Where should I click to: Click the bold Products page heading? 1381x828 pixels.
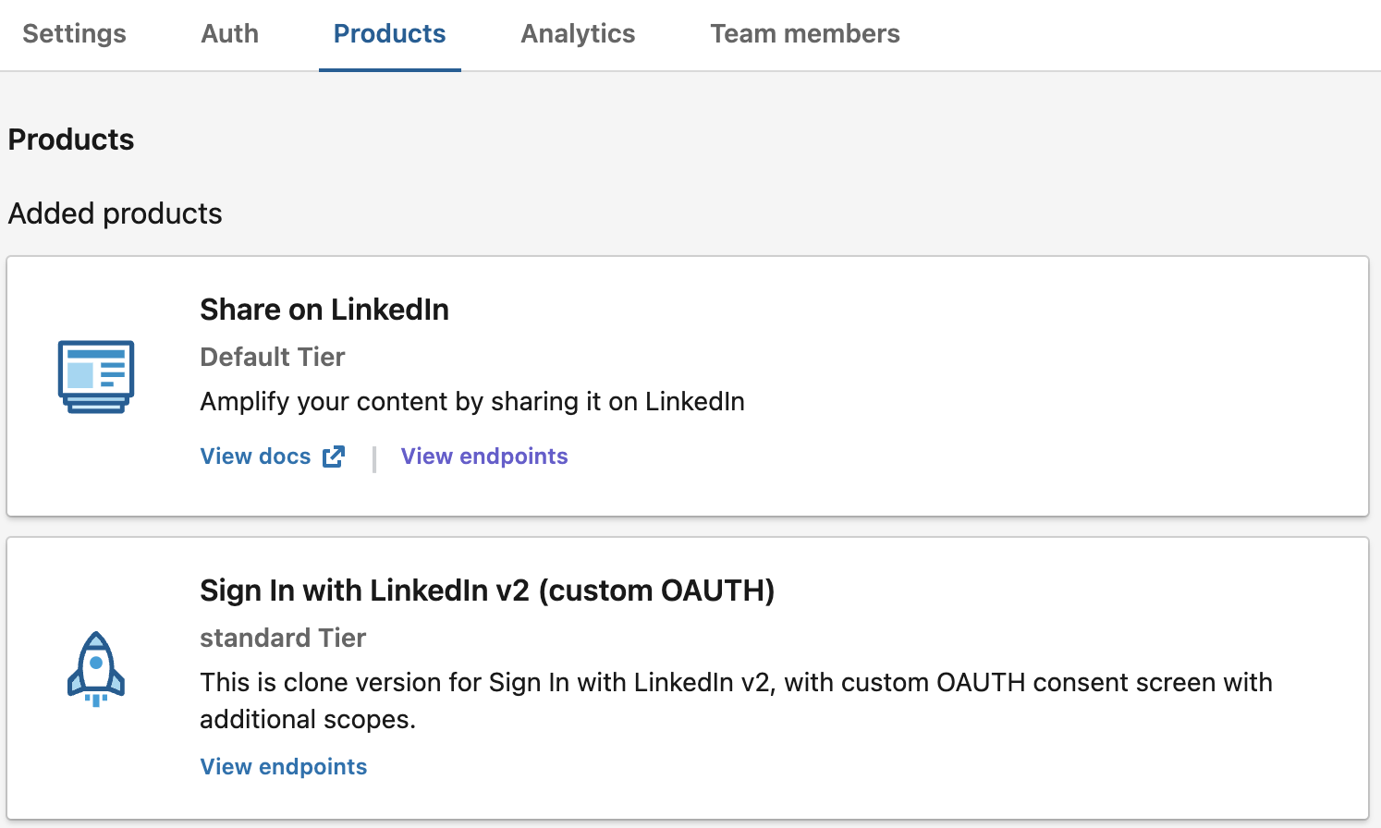pyautogui.click(x=71, y=140)
